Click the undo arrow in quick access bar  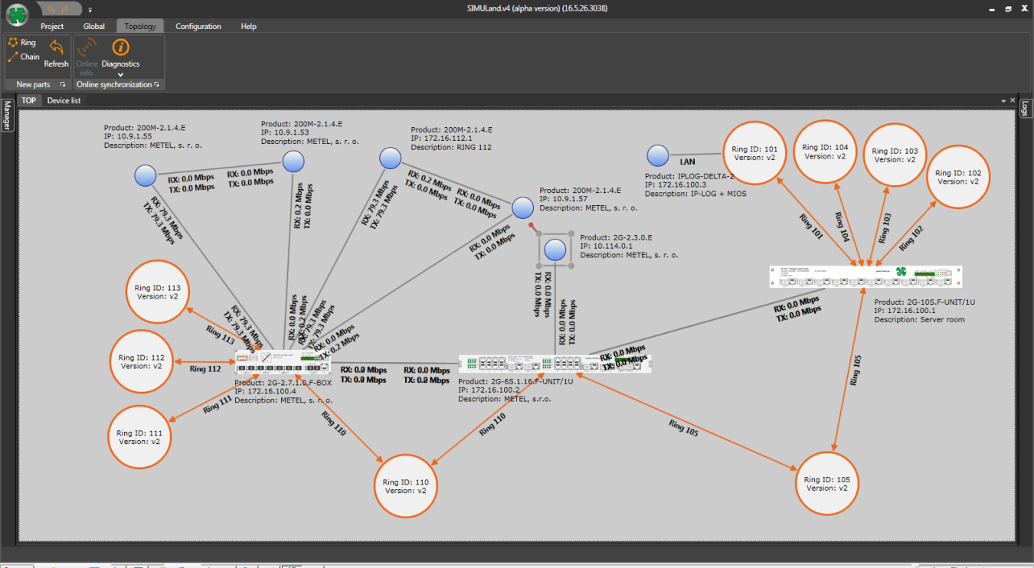tap(52, 9)
